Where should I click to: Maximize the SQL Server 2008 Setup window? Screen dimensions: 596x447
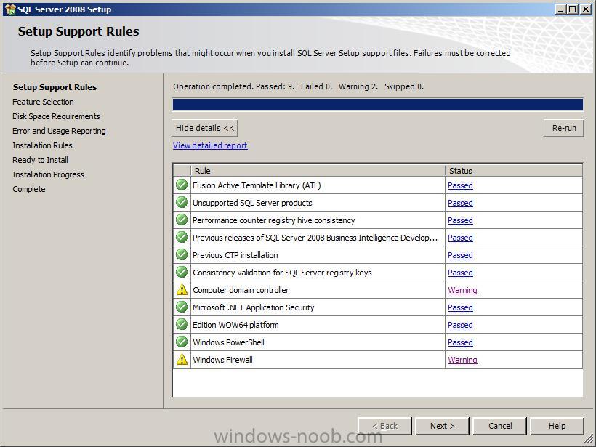573,9
